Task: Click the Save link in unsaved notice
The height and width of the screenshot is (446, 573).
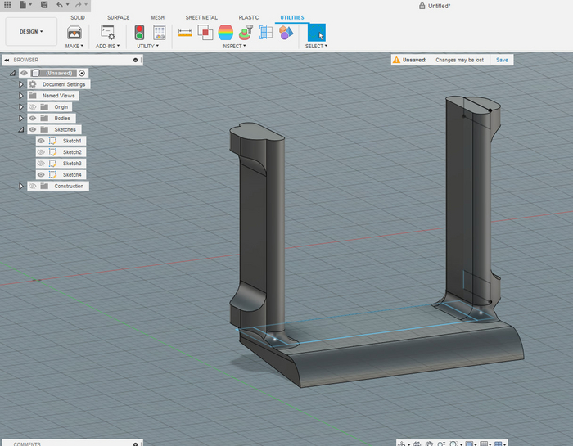Action: (502, 60)
